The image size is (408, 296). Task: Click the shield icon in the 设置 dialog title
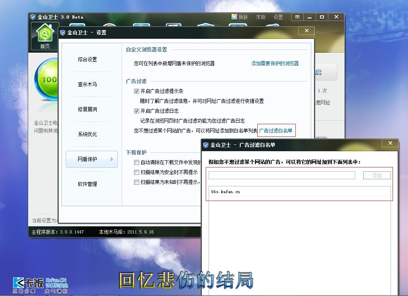tap(63, 32)
